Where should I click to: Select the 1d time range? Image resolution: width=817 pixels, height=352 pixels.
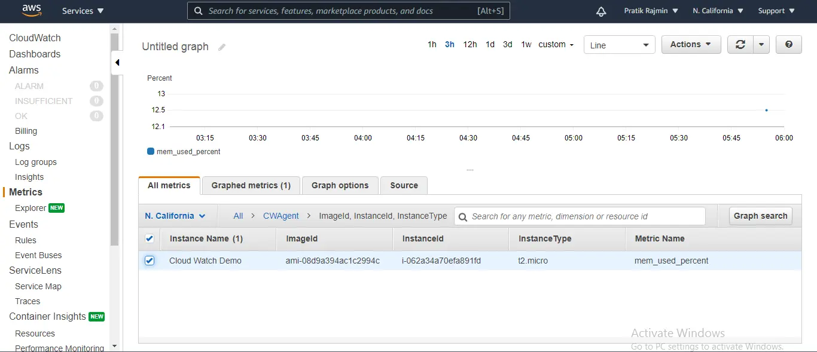[x=490, y=44]
